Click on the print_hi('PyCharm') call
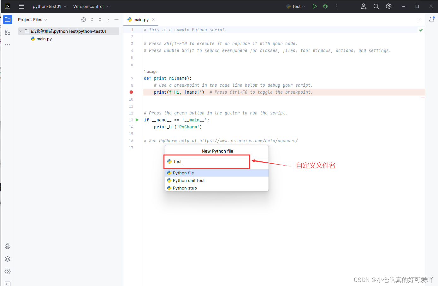This screenshot has height=286, width=438. coord(178,127)
